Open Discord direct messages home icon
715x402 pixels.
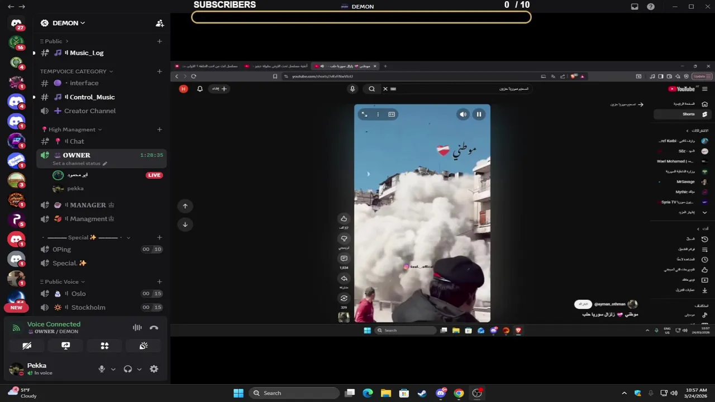coord(16,23)
